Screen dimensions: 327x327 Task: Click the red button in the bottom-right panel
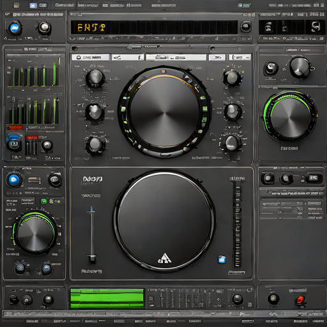click(300, 300)
